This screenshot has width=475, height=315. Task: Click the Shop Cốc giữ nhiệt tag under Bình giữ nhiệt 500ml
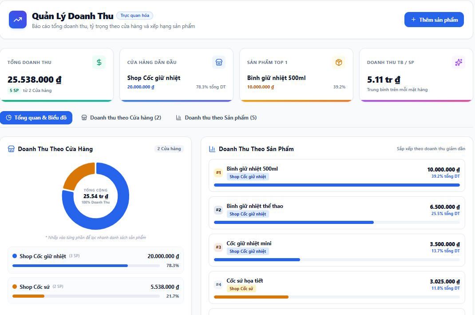[248, 177]
